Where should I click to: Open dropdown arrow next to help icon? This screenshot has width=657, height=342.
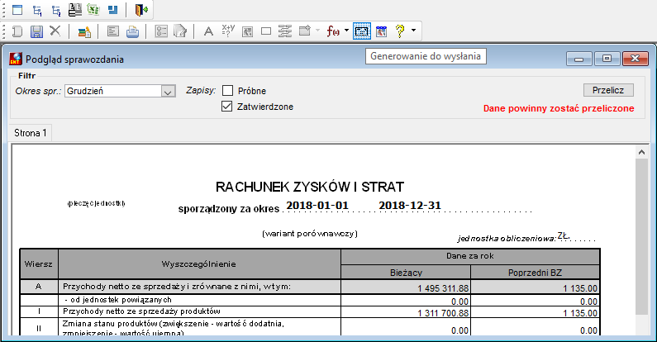413,31
